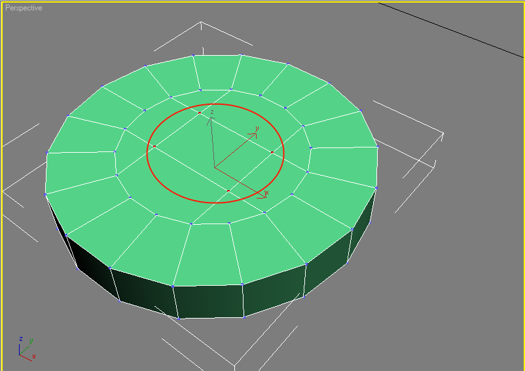The height and width of the screenshot is (371, 525).
Task: Pick the red vertex beside the gizmo's z label
Action: 200,113
